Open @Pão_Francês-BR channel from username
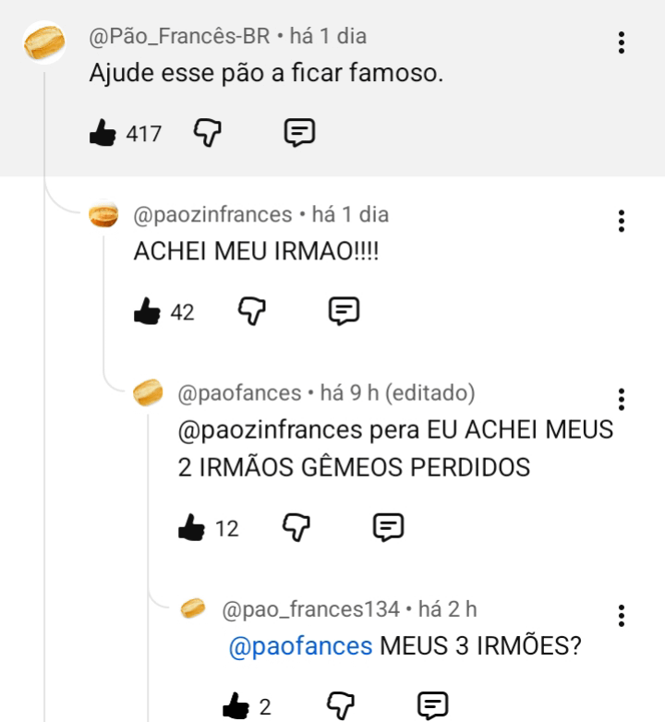 point(179,37)
